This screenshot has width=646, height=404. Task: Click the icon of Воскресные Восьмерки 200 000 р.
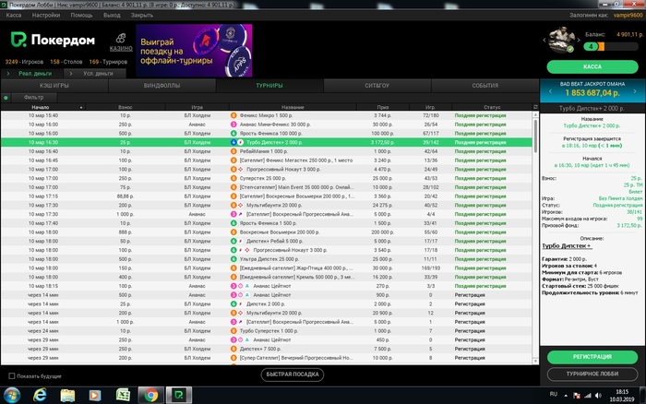233,232
